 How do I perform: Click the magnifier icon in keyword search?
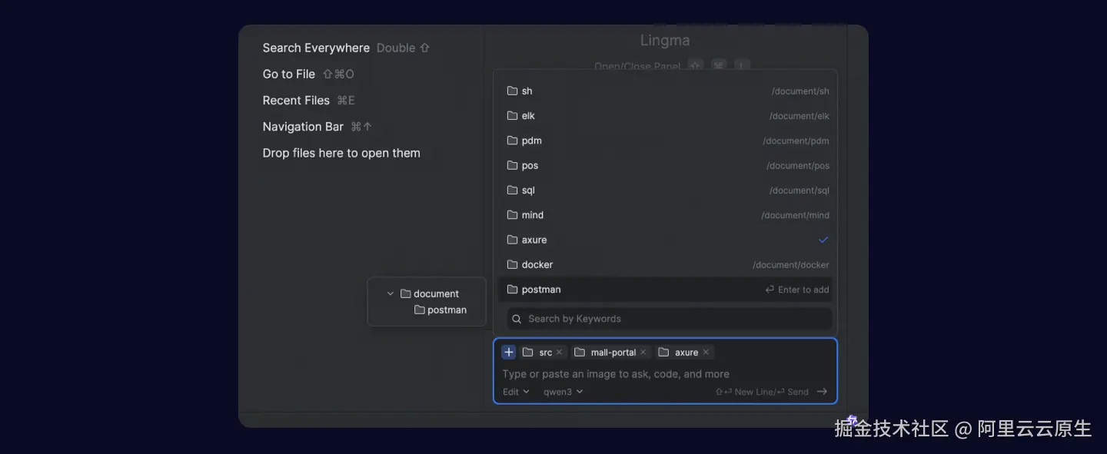[x=517, y=319]
